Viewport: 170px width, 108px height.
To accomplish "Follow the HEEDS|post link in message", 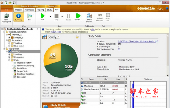I will pyautogui.click(x=56, y=32).
